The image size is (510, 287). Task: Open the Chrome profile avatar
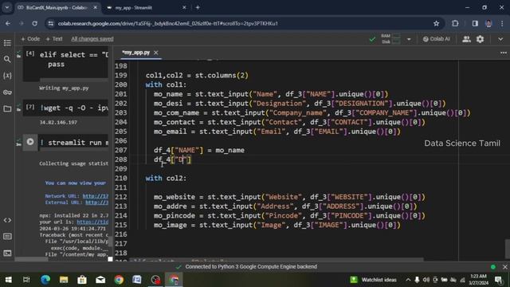click(x=488, y=23)
